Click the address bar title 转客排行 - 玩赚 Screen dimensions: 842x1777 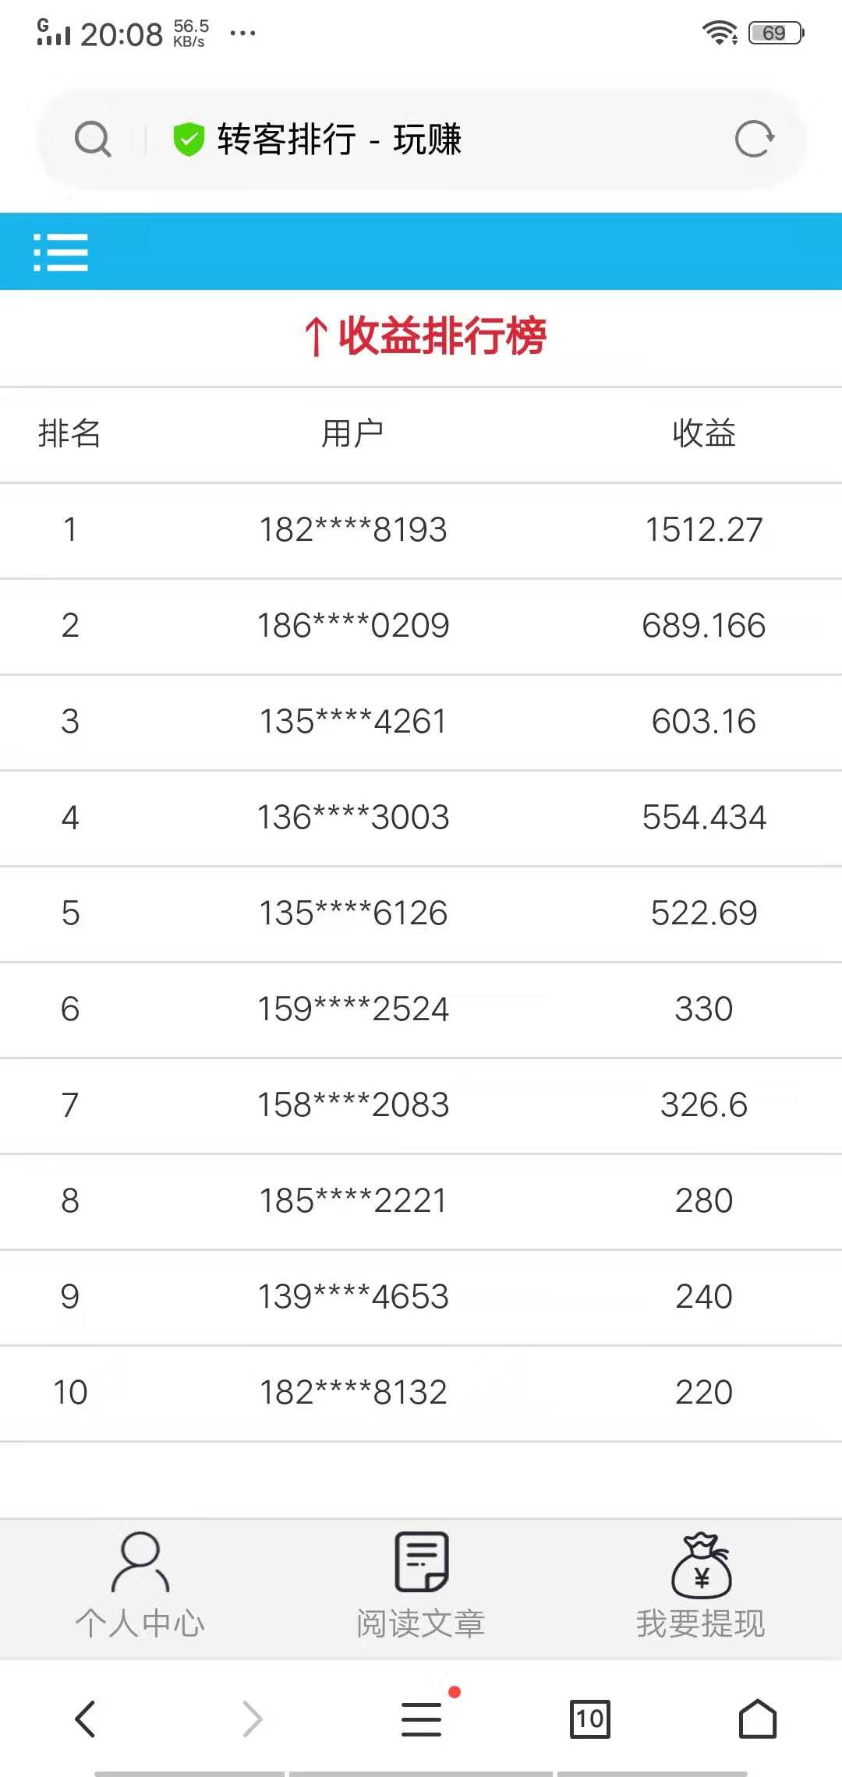point(339,140)
